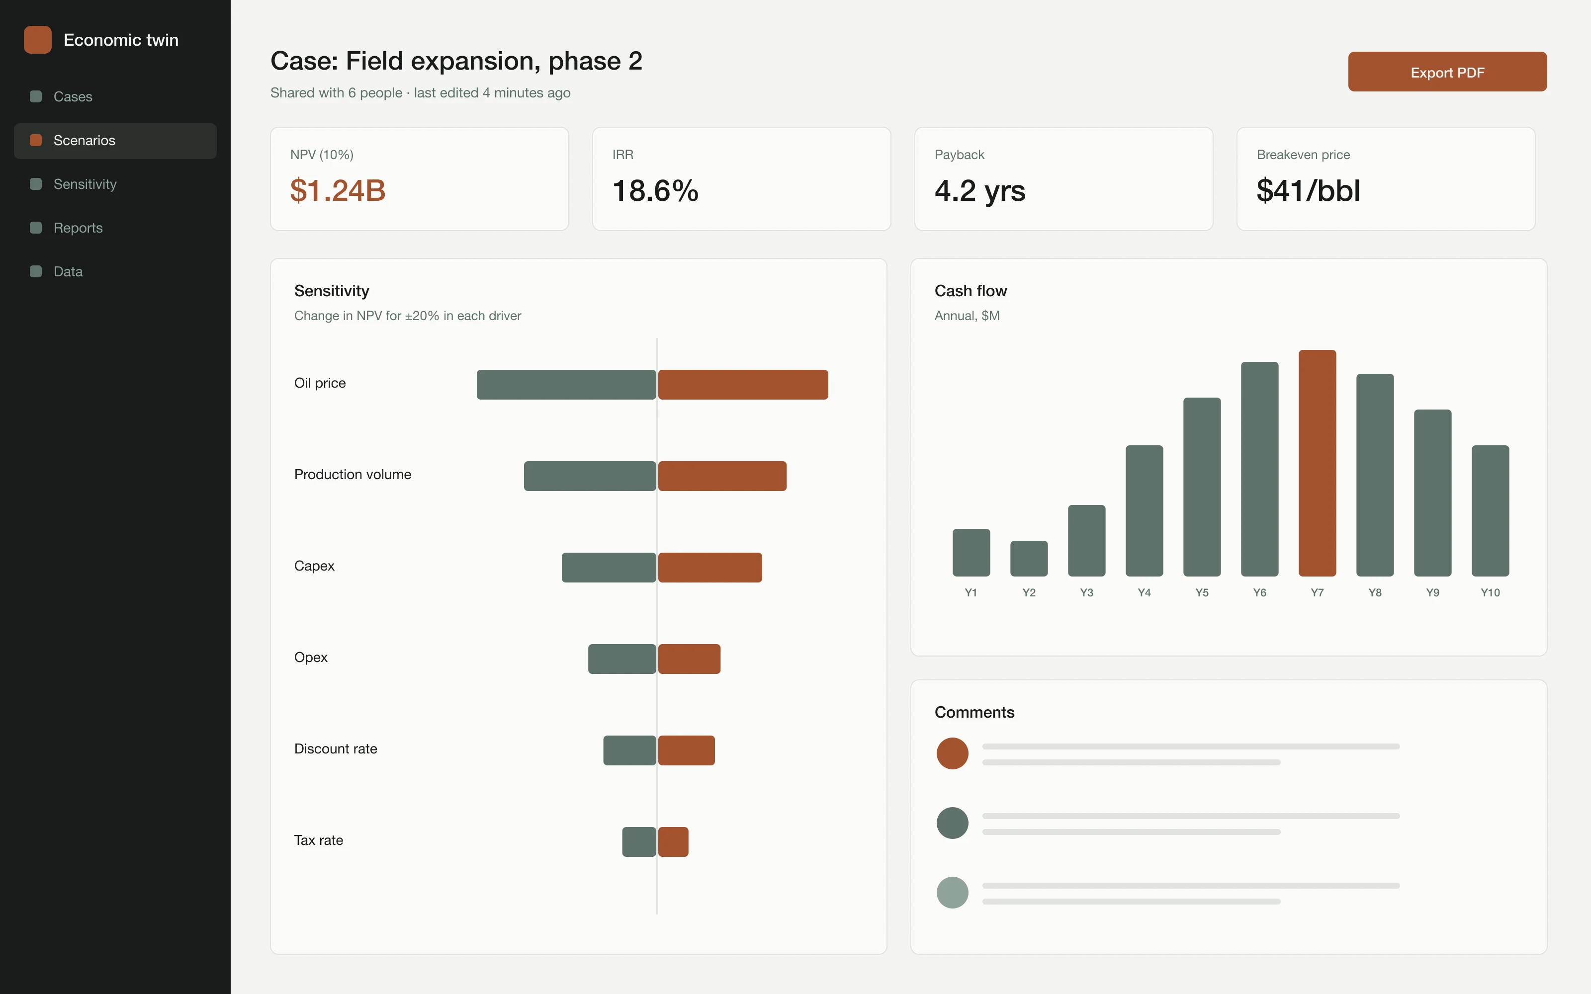The height and width of the screenshot is (994, 1591).
Task: Open the Reports section
Action: (115, 228)
